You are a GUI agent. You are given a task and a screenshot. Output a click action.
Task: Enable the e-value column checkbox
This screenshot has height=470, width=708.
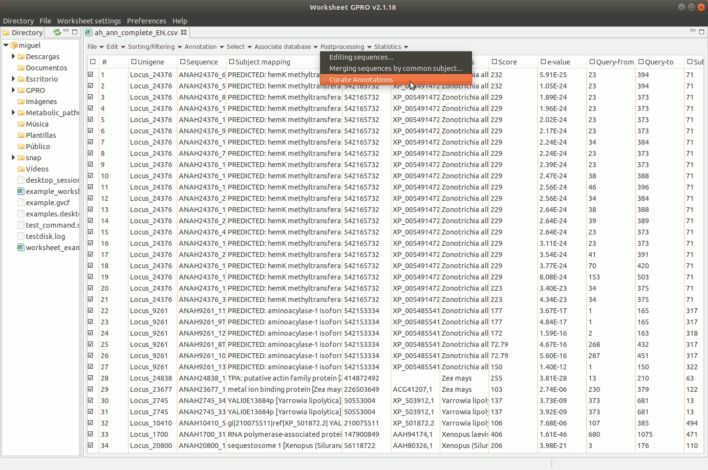click(x=543, y=62)
